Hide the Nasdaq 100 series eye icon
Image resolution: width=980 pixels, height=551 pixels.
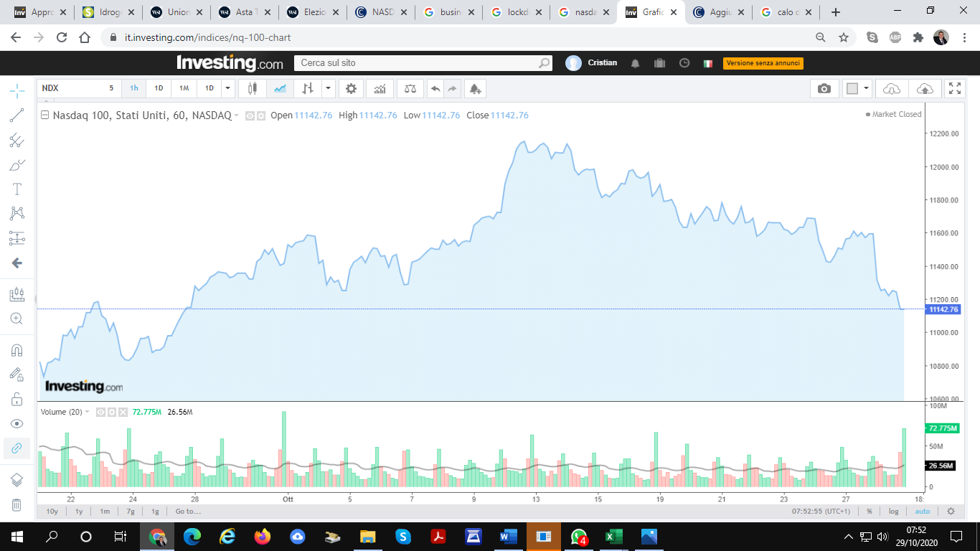point(250,116)
